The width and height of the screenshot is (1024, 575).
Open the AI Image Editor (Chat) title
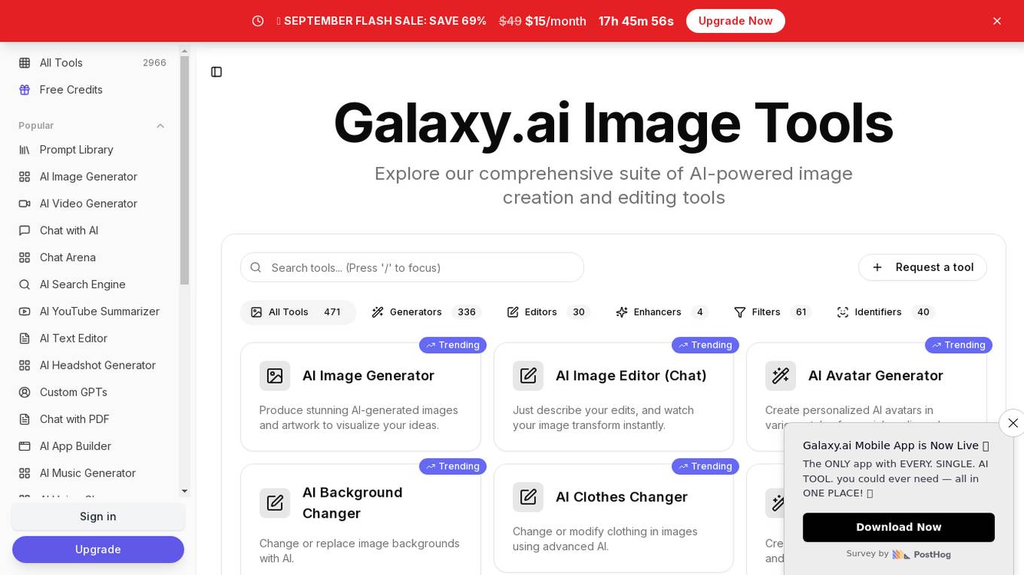click(x=631, y=376)
